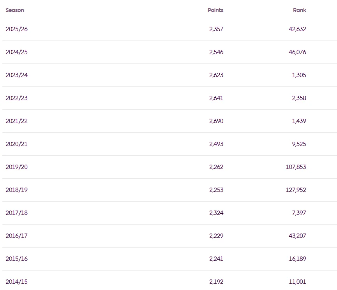Click rank 11,001 in 2014/15 row

click(297, 281)
